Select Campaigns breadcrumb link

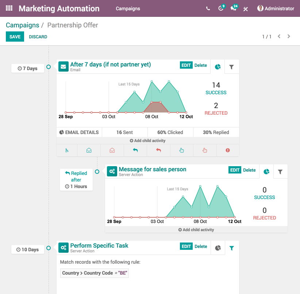[x=23, y=25]
